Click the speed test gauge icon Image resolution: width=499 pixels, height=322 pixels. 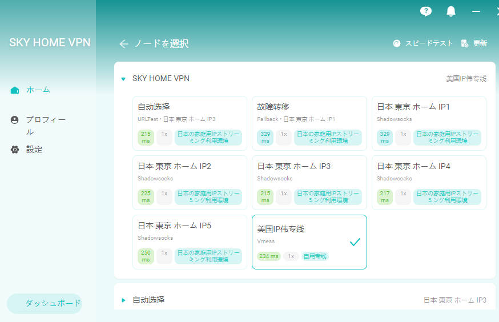click(397, 43)
